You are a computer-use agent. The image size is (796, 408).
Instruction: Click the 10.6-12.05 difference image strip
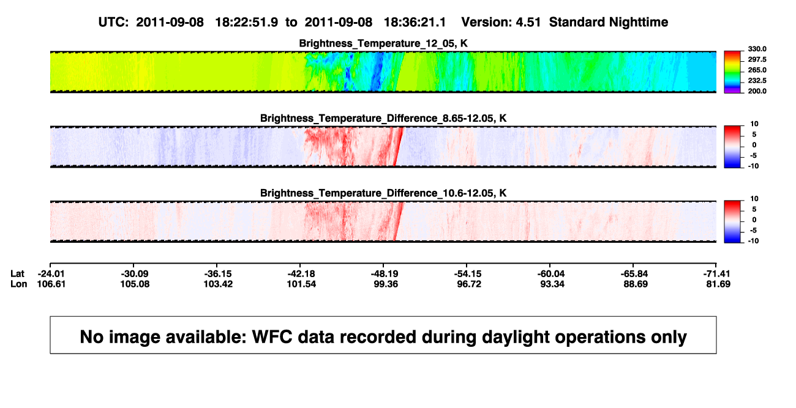coord(383,221)
